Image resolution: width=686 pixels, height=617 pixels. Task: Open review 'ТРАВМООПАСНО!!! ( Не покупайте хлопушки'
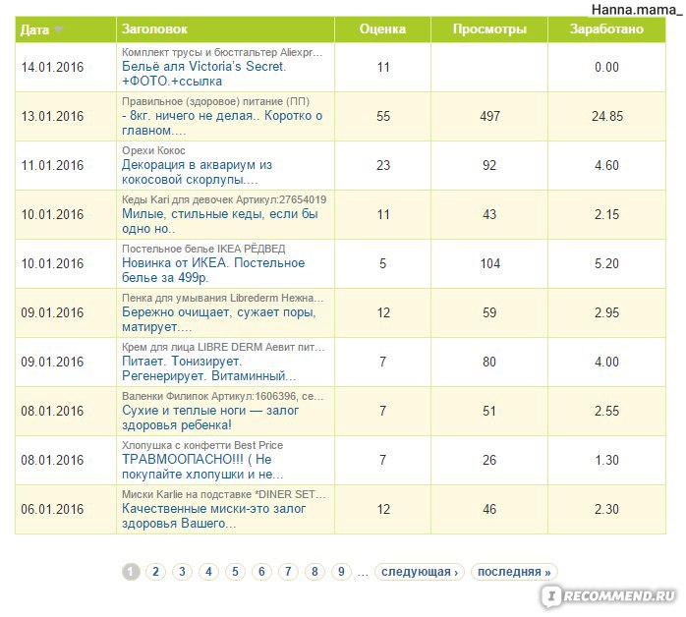[202, 466]
